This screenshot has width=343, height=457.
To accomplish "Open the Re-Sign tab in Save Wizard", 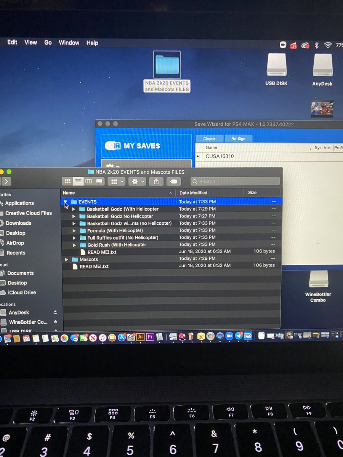I will click(238, 139).
